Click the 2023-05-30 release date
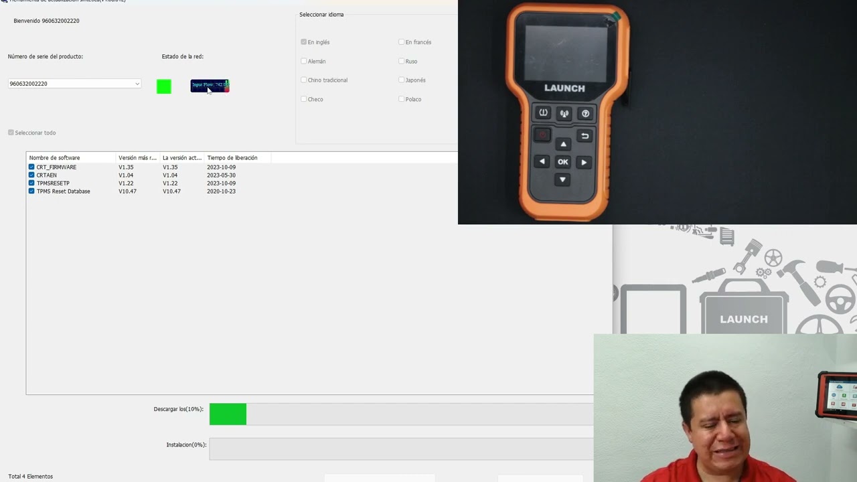This screenshot has width=857, height=482. (221, 175)
